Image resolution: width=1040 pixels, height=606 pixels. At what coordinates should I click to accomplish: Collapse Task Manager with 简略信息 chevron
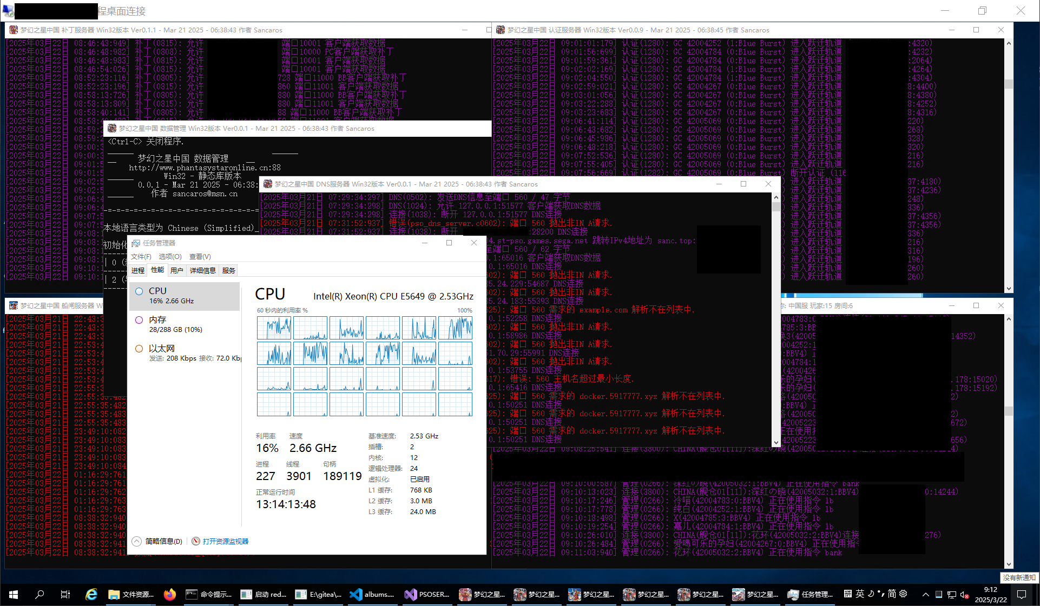(137, 541)
